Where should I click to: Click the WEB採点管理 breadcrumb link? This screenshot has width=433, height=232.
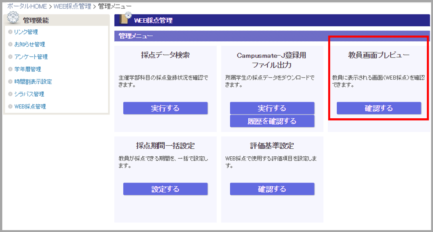point(72,6)
